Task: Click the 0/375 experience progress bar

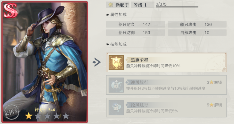Action: (177, 7)
